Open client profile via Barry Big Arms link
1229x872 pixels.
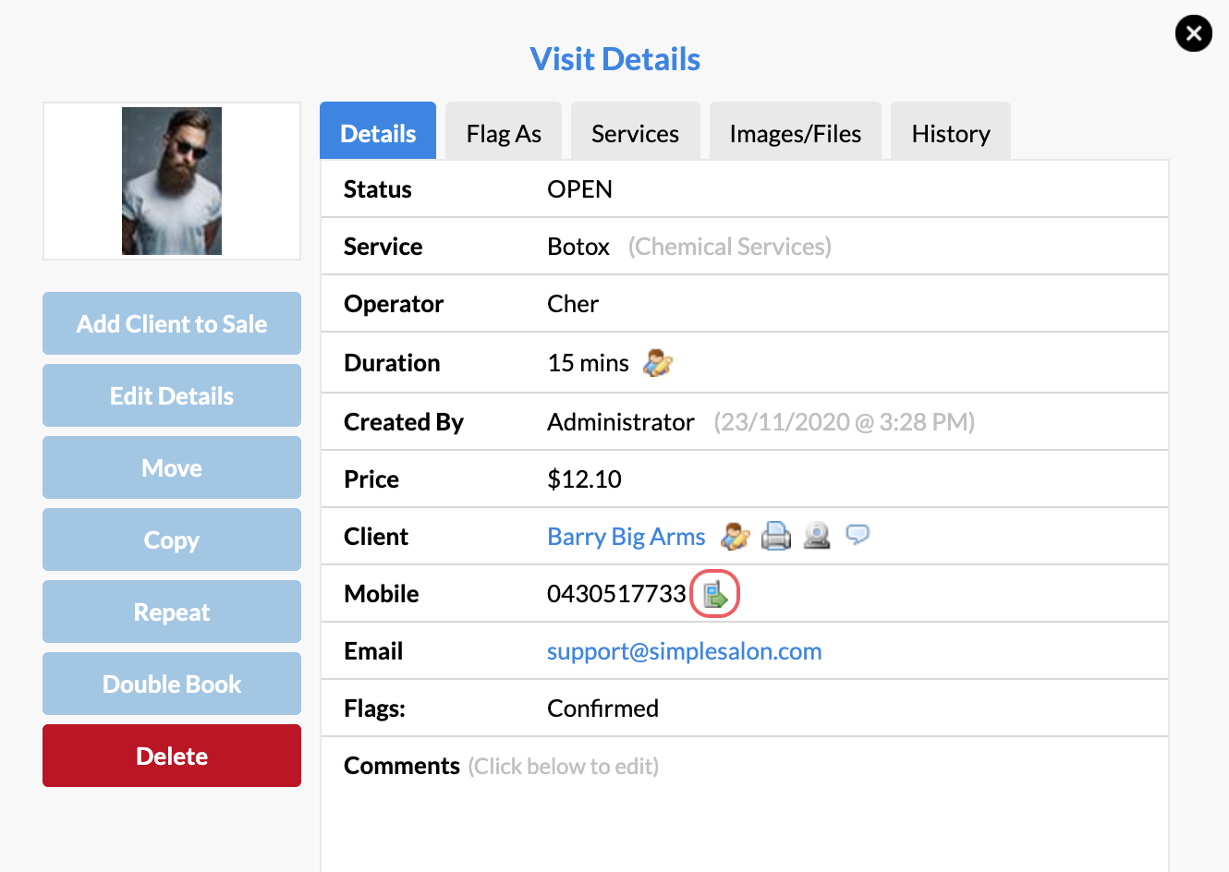point(626,536)
